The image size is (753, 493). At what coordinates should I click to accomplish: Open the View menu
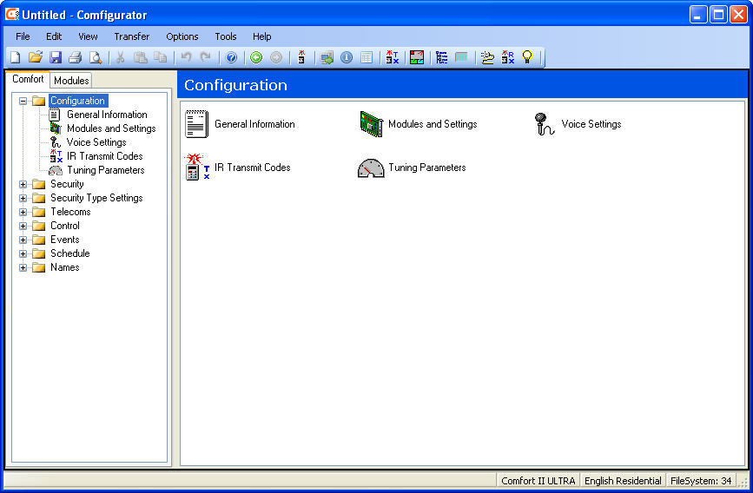click(x=88, y=36)
